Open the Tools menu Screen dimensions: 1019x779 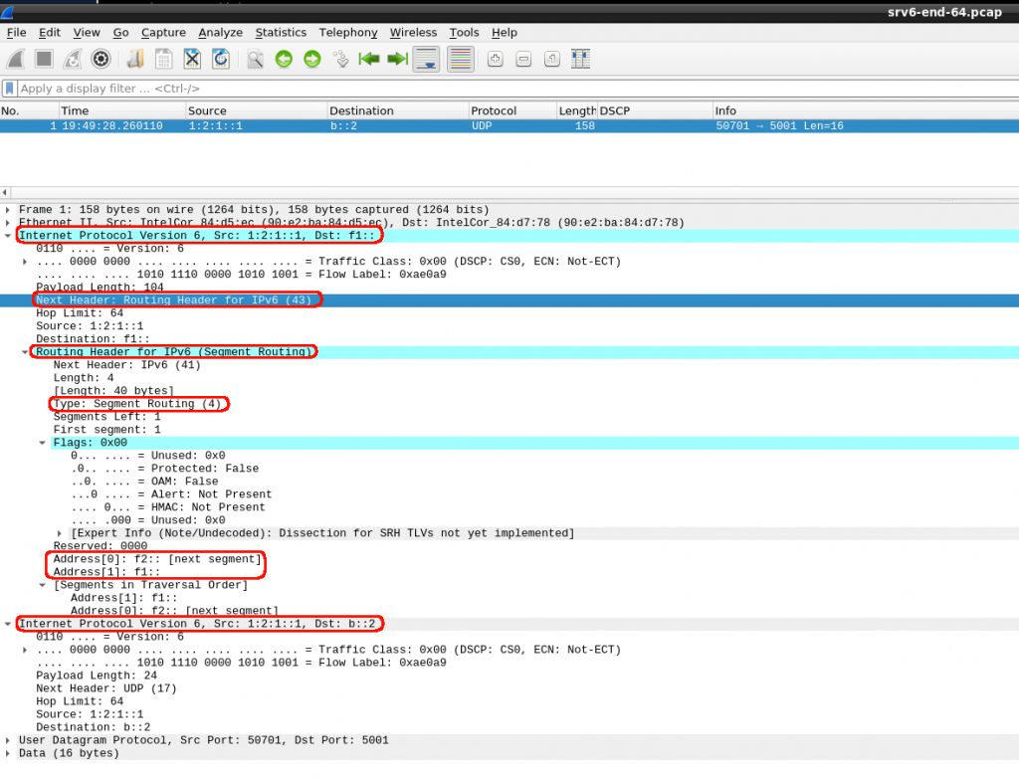[464, 33]
